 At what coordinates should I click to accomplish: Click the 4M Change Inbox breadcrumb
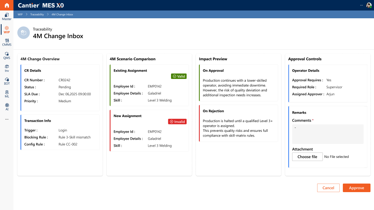tap(62, 14)
